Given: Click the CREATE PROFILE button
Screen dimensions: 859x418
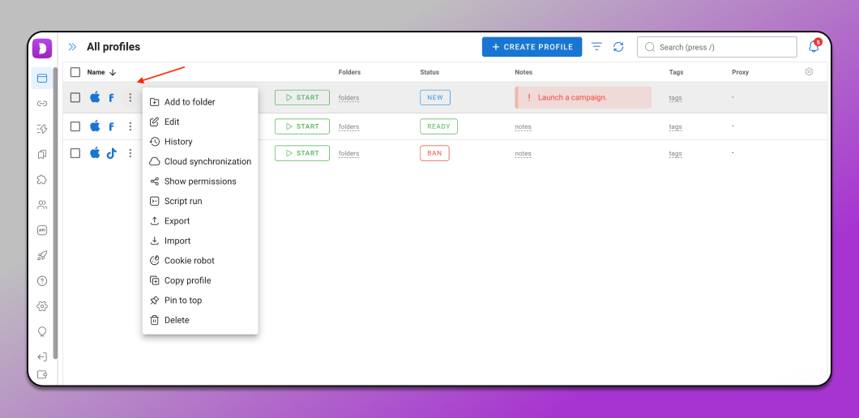Looking at the screenshot, I should (532, 47).
